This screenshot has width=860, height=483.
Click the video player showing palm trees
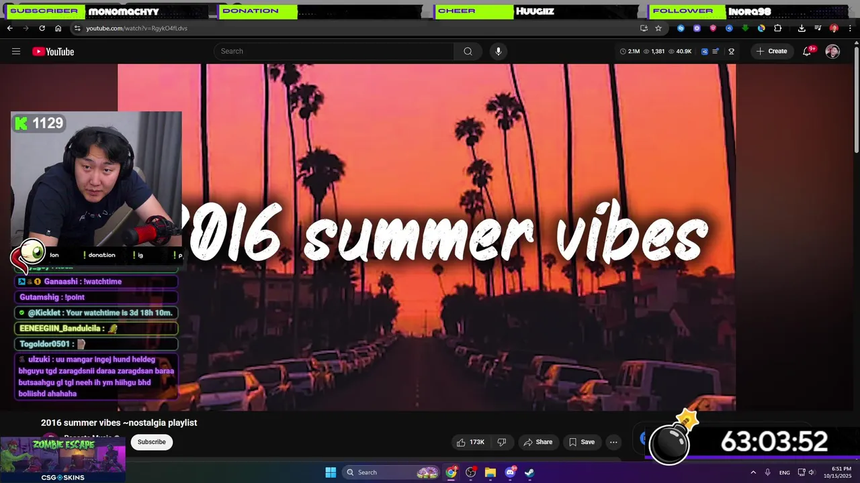click(427, 237)
